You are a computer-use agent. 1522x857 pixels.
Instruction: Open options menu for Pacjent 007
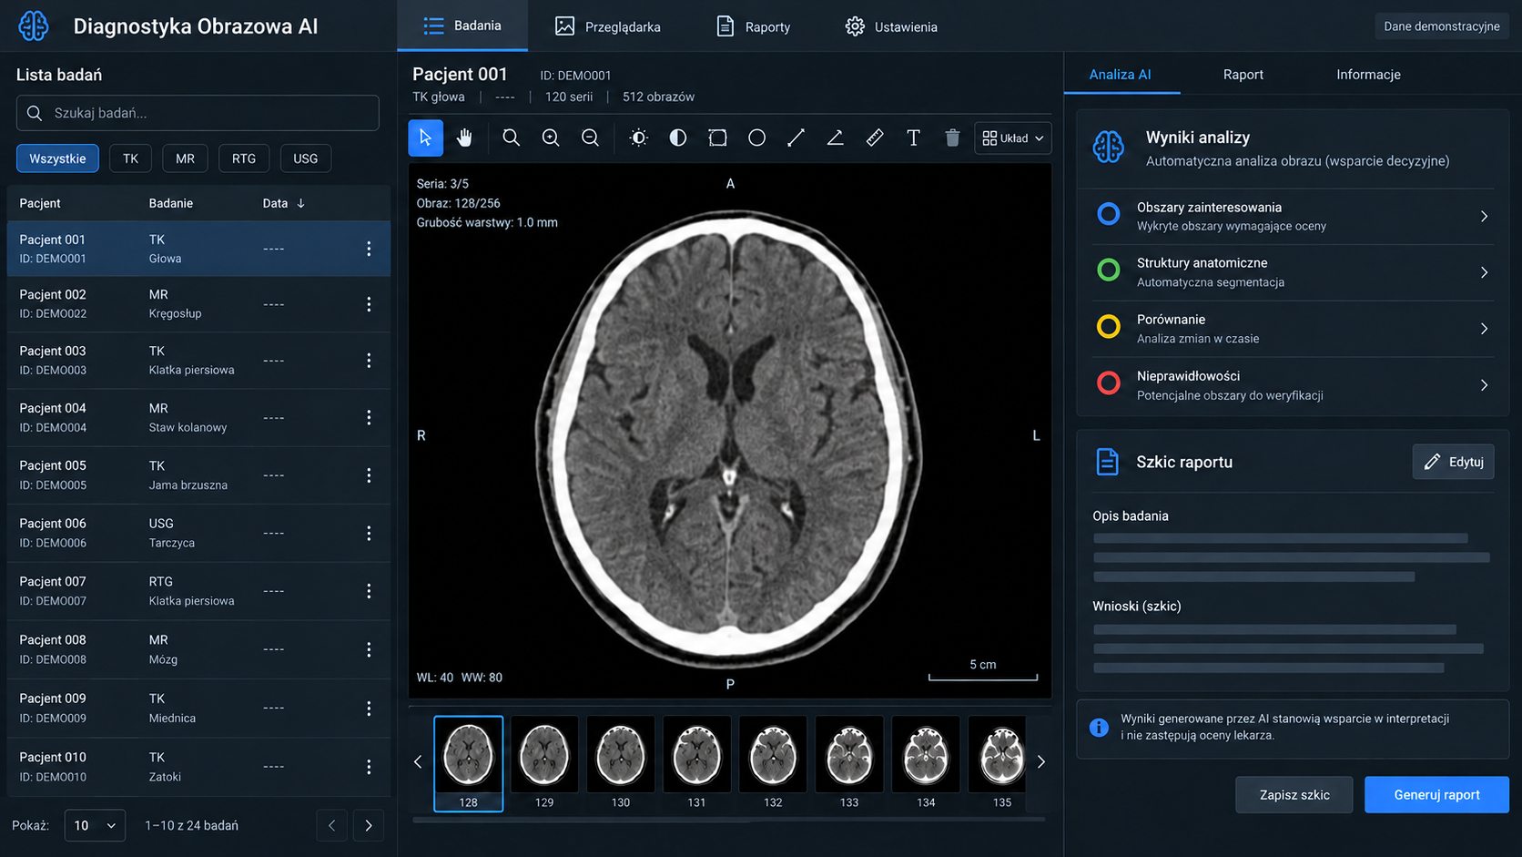coord(369,591)
